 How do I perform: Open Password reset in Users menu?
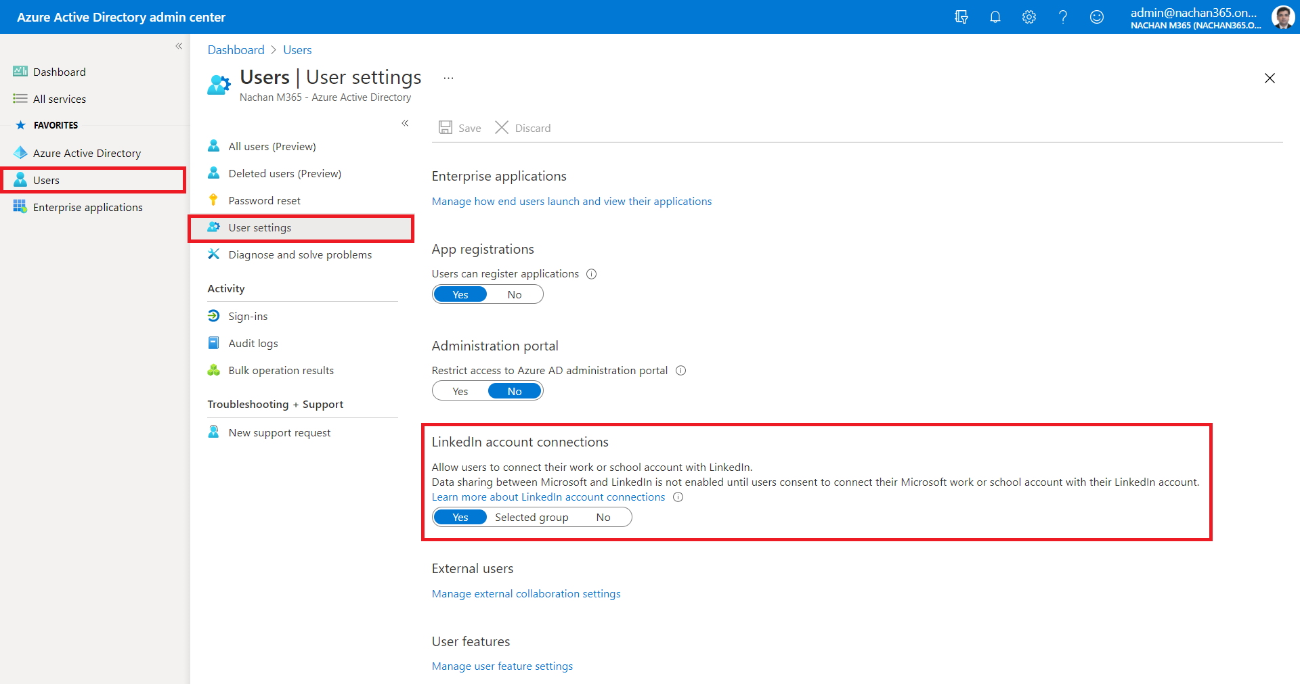(x=264, y=201)
